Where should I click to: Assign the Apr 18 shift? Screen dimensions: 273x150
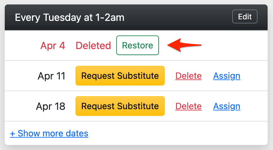point(227,106)
